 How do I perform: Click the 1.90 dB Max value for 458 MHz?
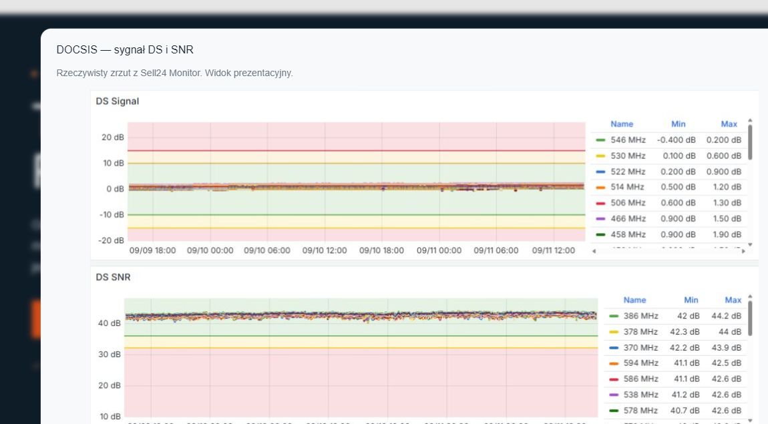click(727, 234)
